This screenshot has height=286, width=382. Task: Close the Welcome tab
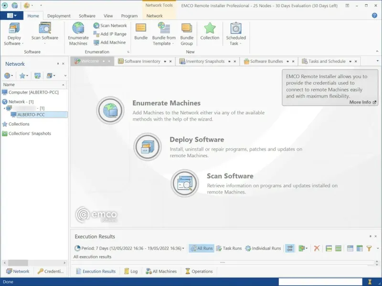pyautogui.click(x=109, y=61)
